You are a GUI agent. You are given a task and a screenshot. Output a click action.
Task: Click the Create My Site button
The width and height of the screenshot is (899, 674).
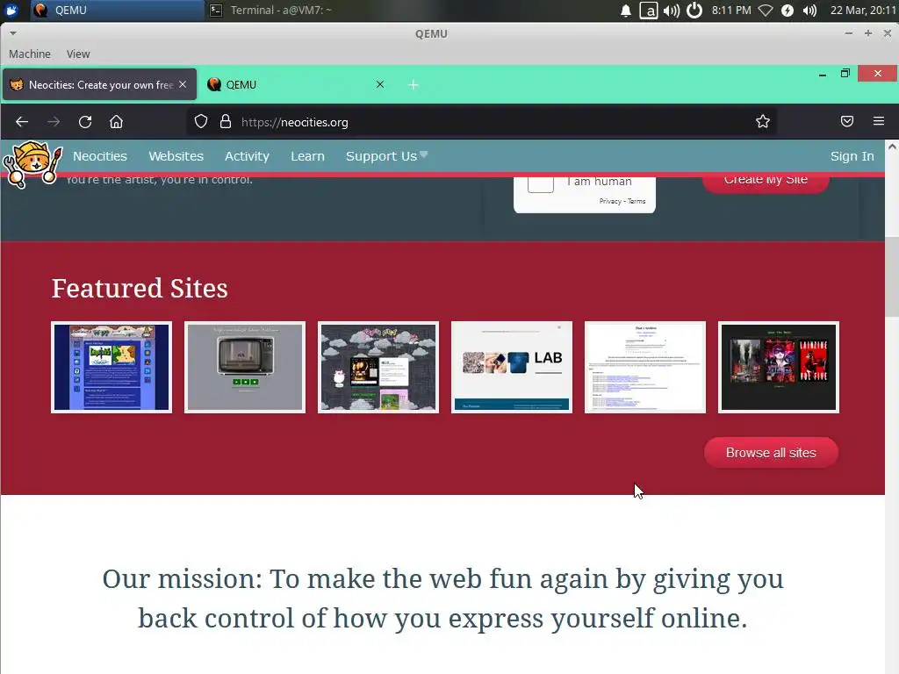coord(766,184)
